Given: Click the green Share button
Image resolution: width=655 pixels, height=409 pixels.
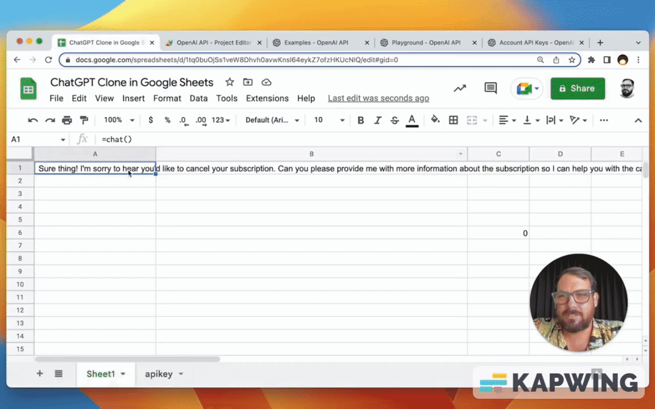Looking at the screenshot, I should click(x=578, y=88).
